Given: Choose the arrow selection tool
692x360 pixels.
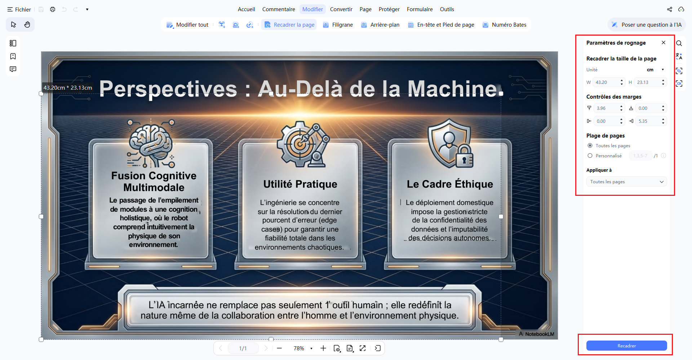Looking at the screenshot, I should (13, 24).
